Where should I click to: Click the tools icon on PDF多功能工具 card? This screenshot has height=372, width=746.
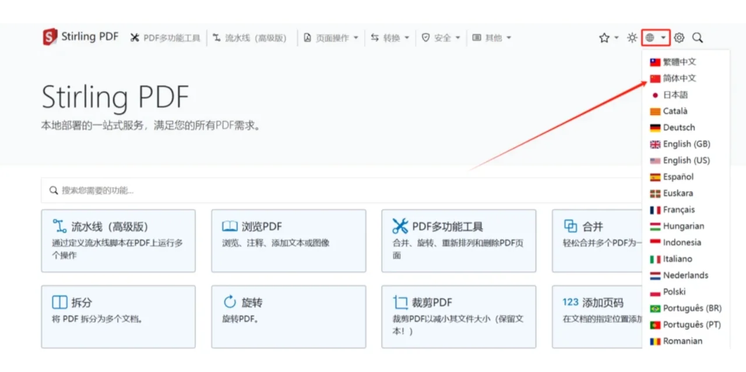400,226
